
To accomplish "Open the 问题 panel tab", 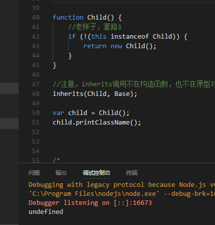I will 34,173.
